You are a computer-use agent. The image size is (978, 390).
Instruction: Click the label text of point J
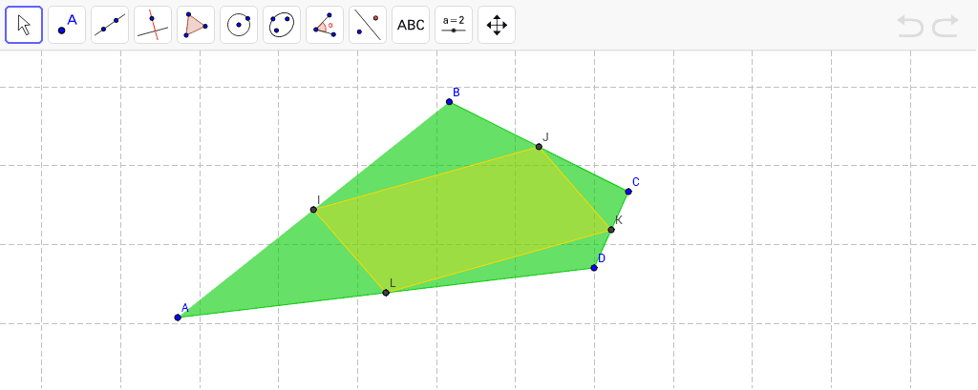[545, 137]
